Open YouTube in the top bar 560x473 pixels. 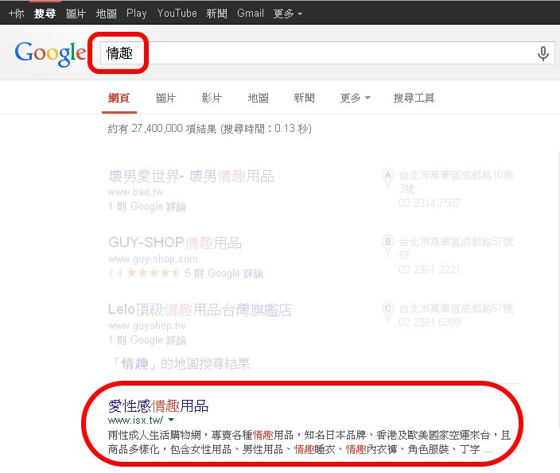click(x=177, y=14)
